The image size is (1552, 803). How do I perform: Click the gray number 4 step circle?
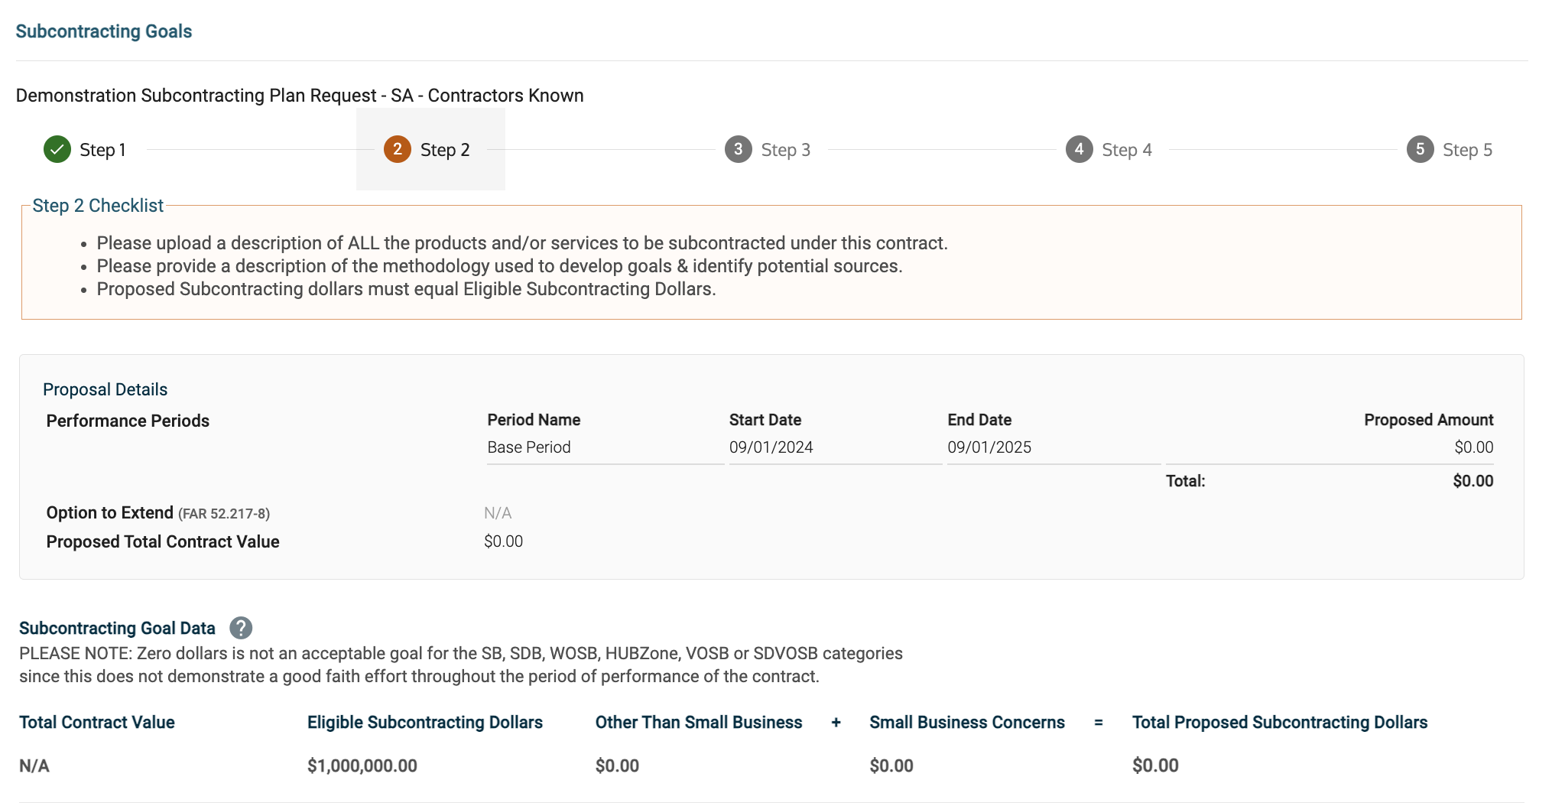pyautogui.click(x=1079, y=149)
